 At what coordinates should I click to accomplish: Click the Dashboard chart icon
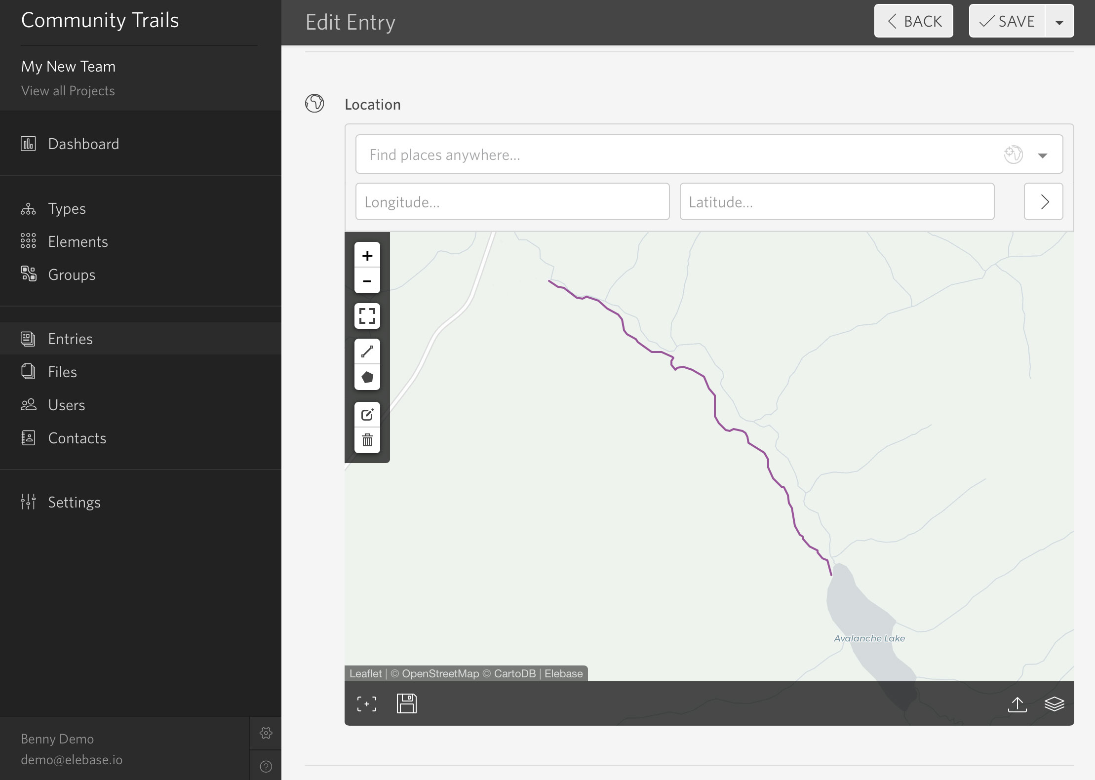click(x=28, y=144)
